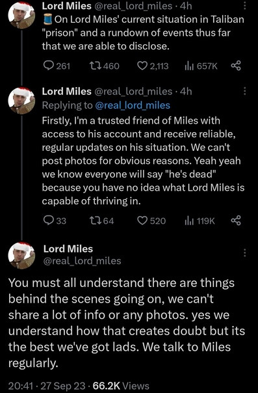View analytics showing 119K views
This screenshot has width=258, height=393.
click(x=200, y=221)
